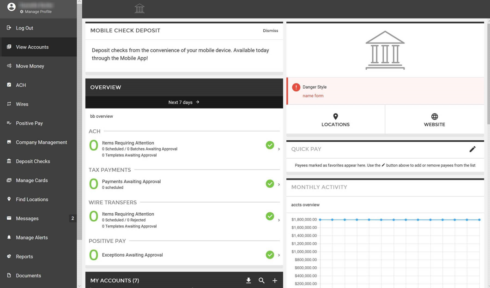The image size is (490, 288).
Task: Expand the Positive Pay Exceptions row
Action: (279, 255)
